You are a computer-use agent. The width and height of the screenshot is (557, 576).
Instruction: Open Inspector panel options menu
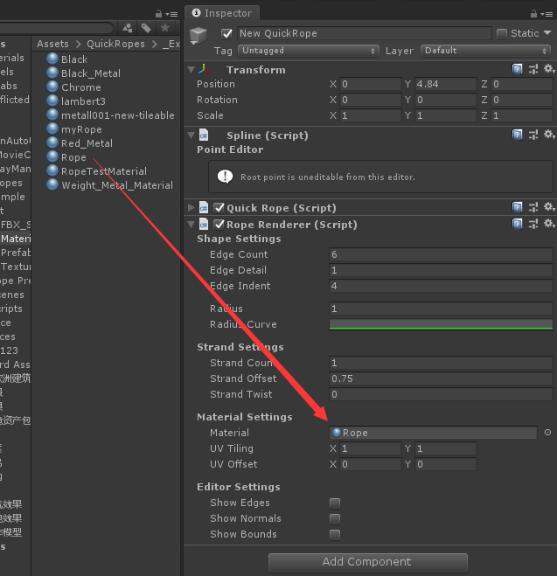[x=547, y=14]
